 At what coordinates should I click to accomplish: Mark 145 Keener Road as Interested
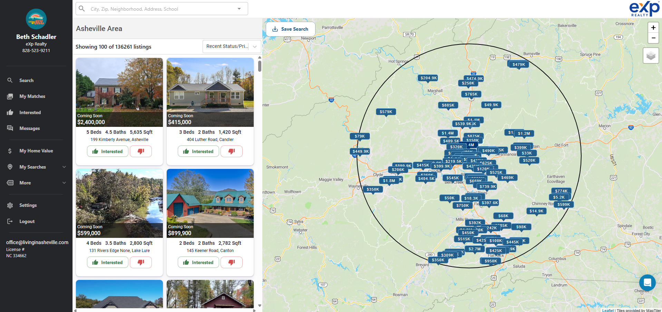tap(198, 262)
